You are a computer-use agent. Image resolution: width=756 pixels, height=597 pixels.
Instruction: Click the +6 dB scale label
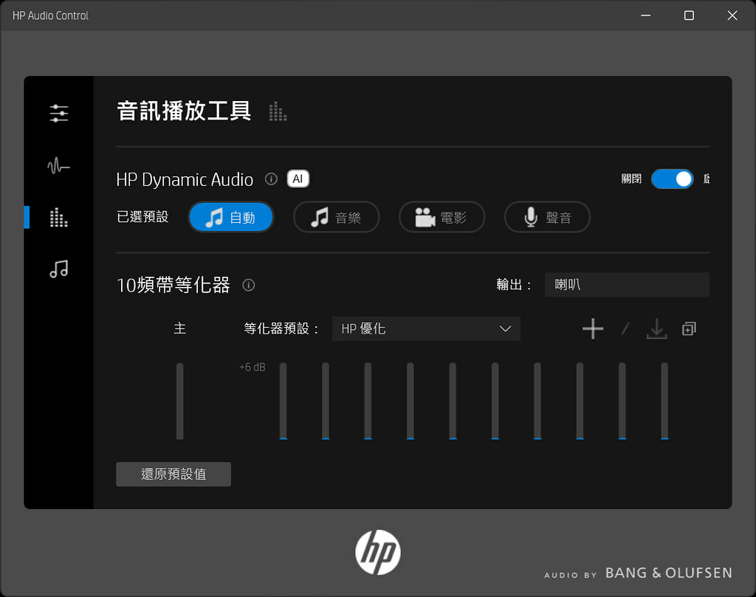point(252,367)
